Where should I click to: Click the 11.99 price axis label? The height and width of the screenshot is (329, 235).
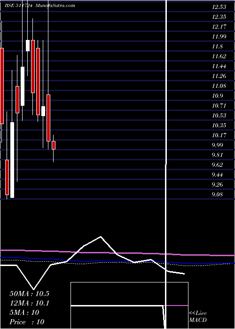pos(219,37)
